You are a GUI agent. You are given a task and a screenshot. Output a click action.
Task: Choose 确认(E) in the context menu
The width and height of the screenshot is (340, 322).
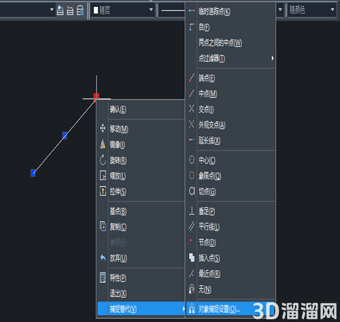(141, 109)
